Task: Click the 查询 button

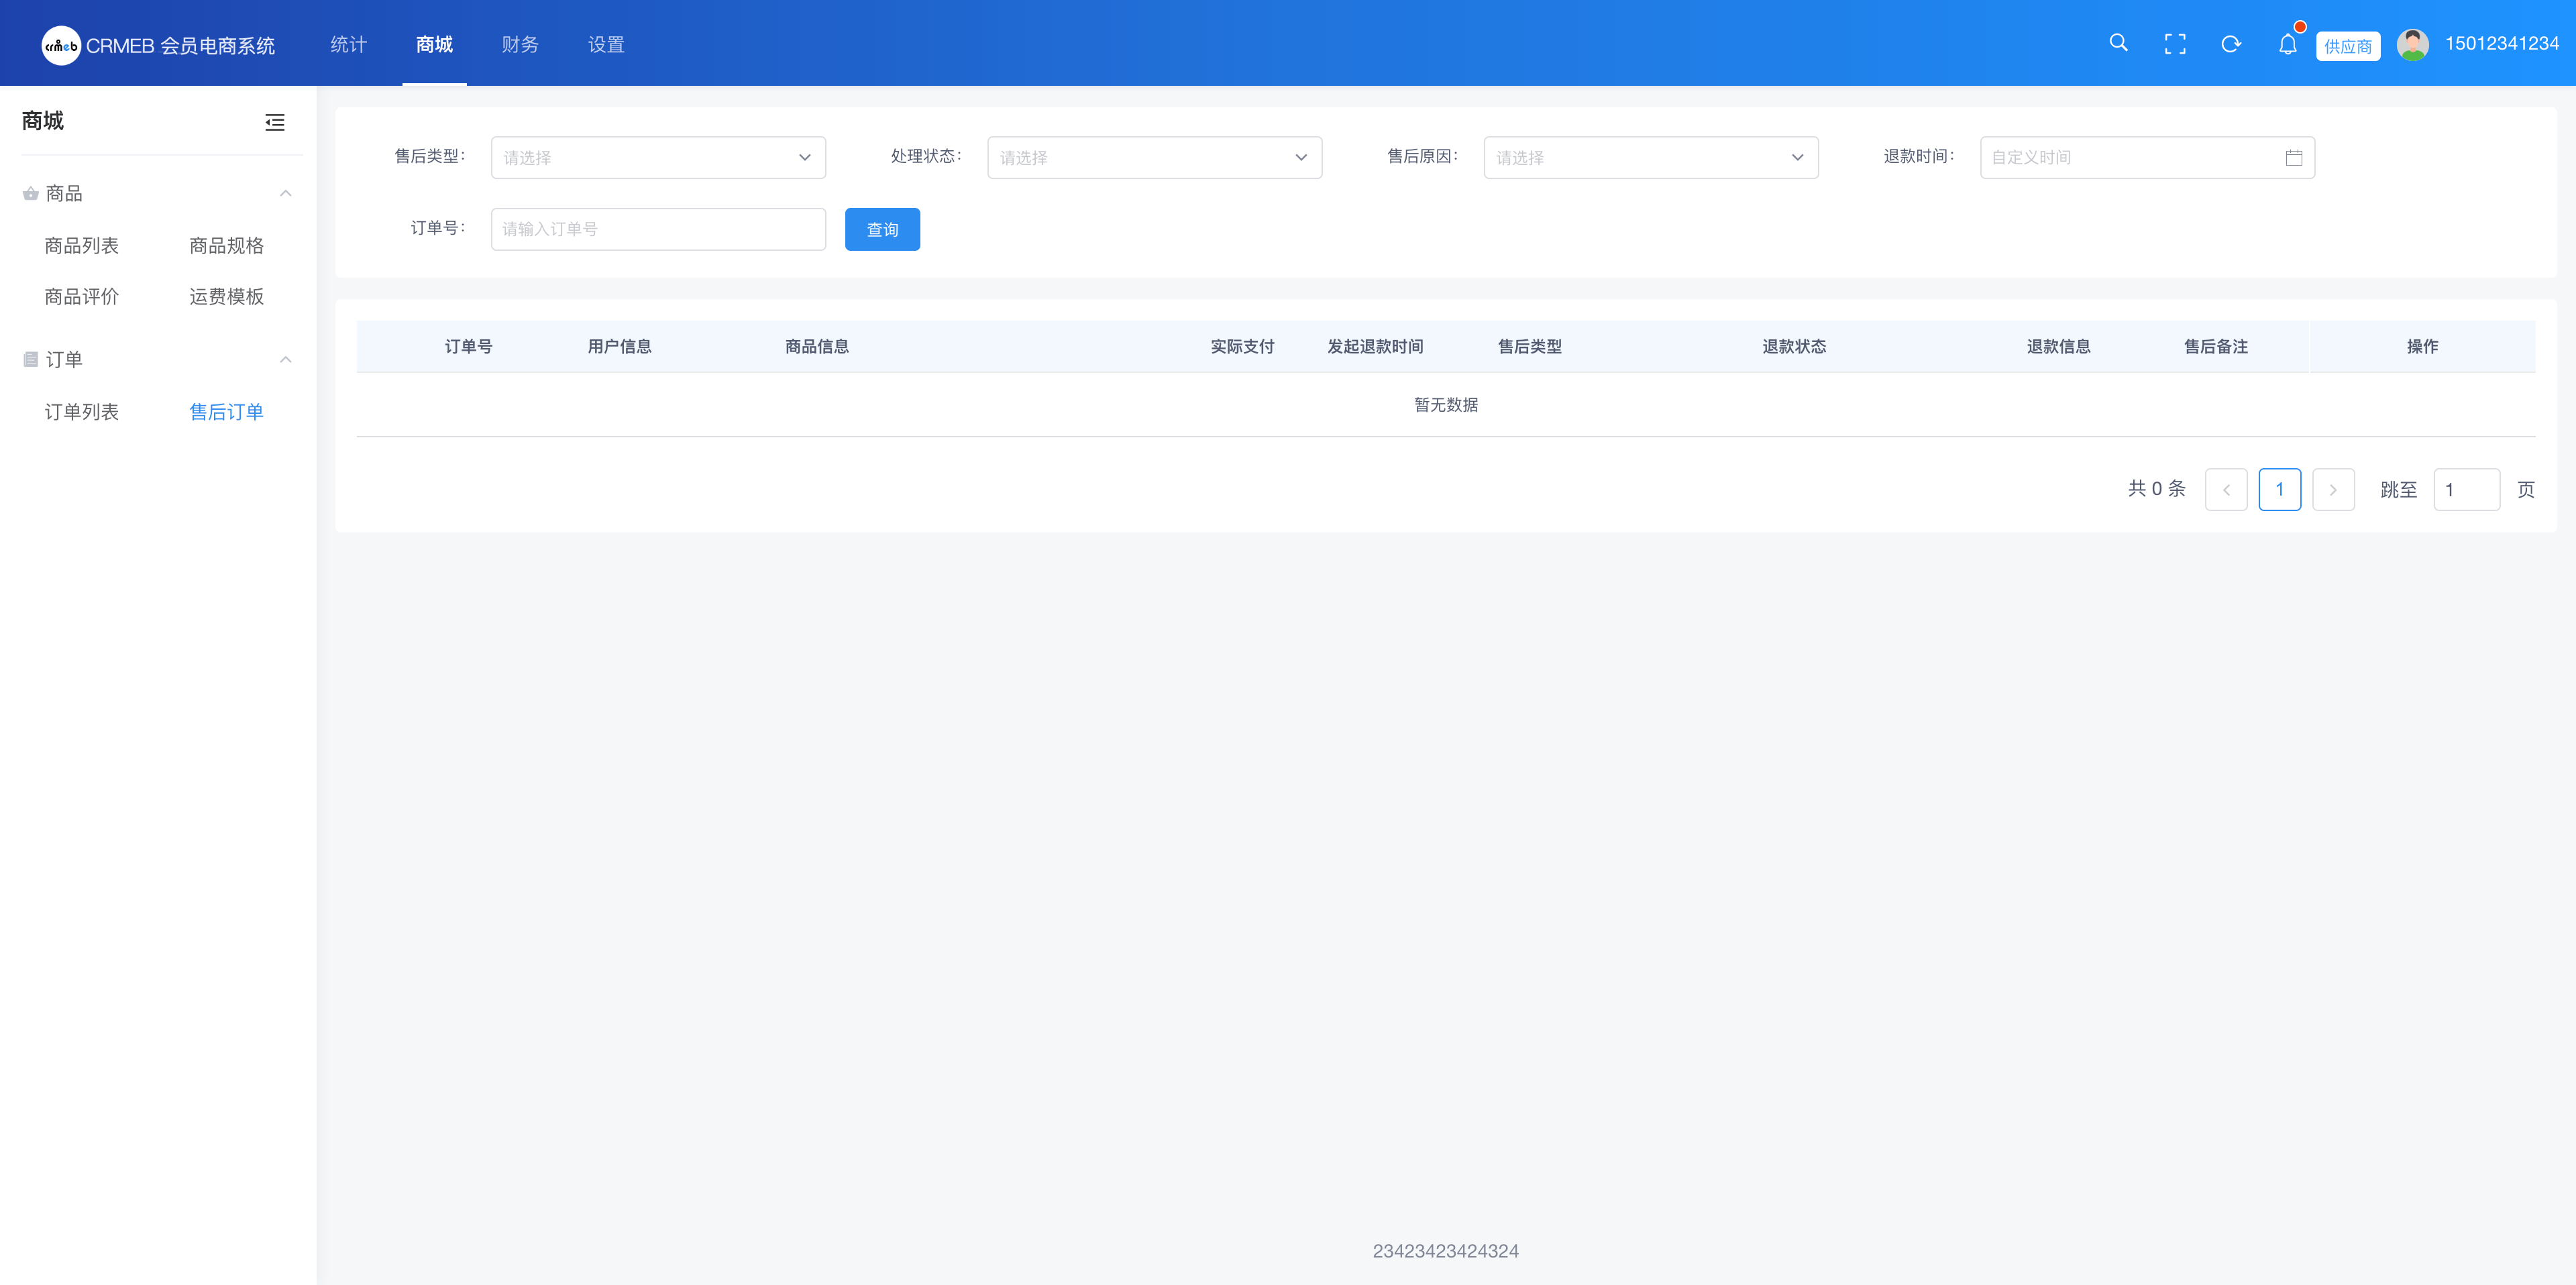Action: pyautogui.click(x=882, y=230)
